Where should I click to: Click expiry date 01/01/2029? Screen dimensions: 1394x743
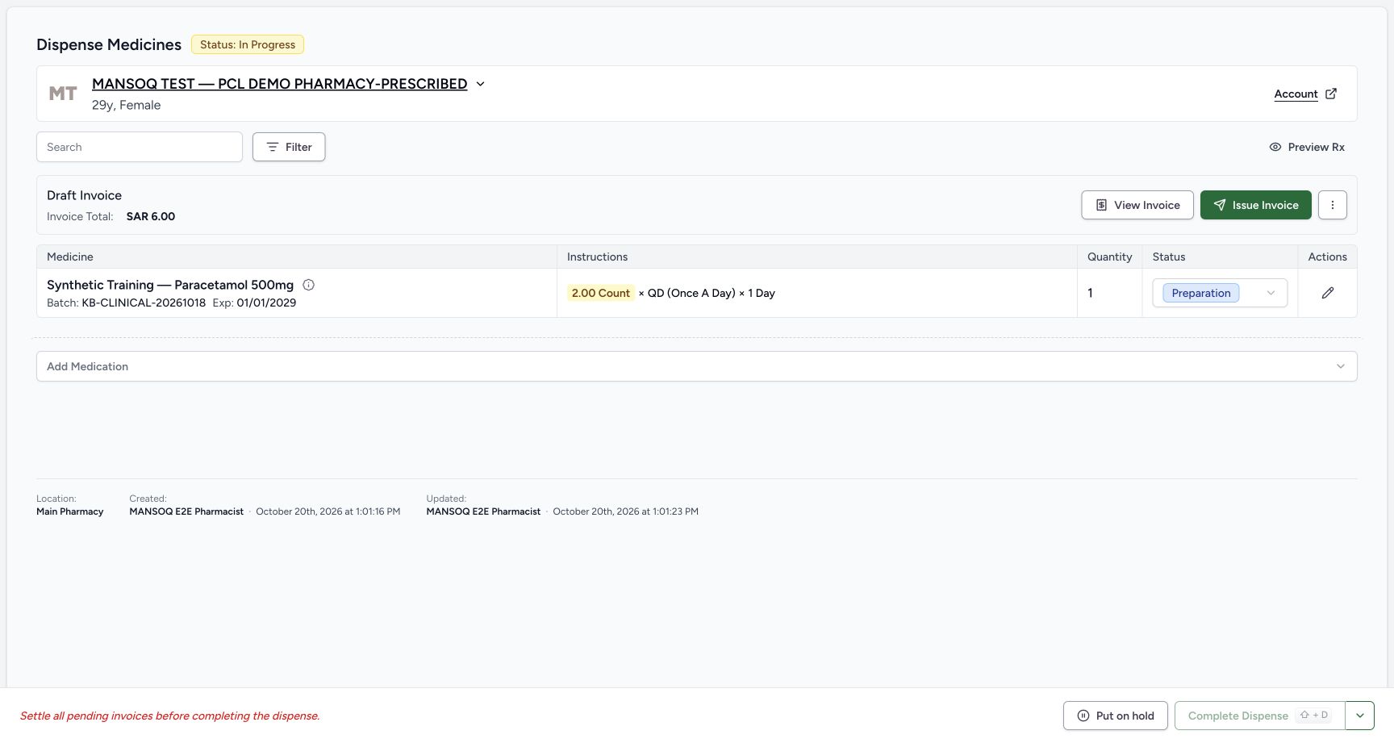click(x=266, y=303)
